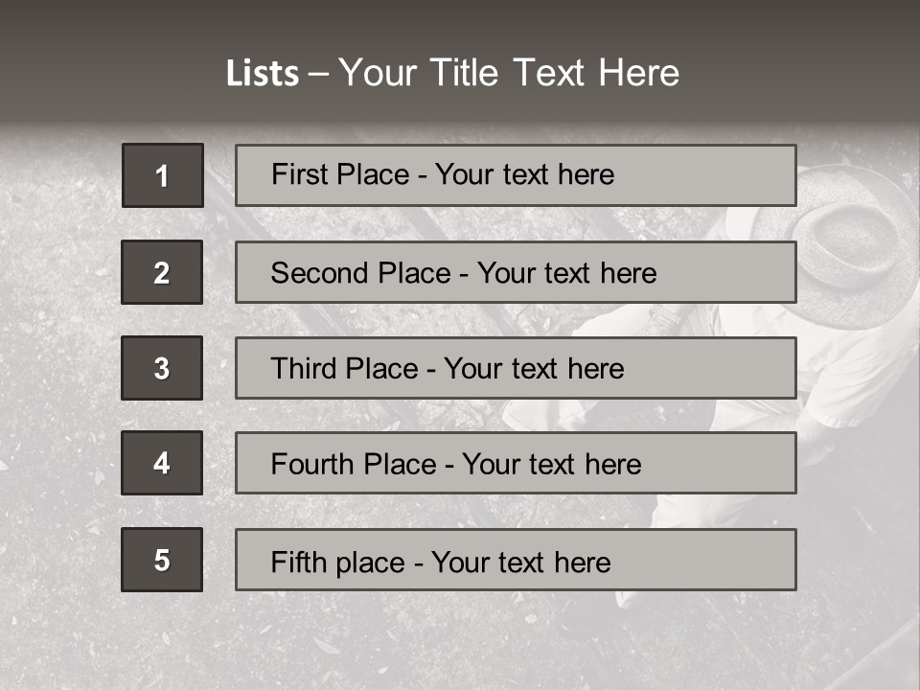Click the dash after 'Lists' in the title

(x=318, y=75)
